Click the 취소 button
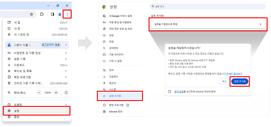This screenshot has width=271, height=127. pos(224,81)
